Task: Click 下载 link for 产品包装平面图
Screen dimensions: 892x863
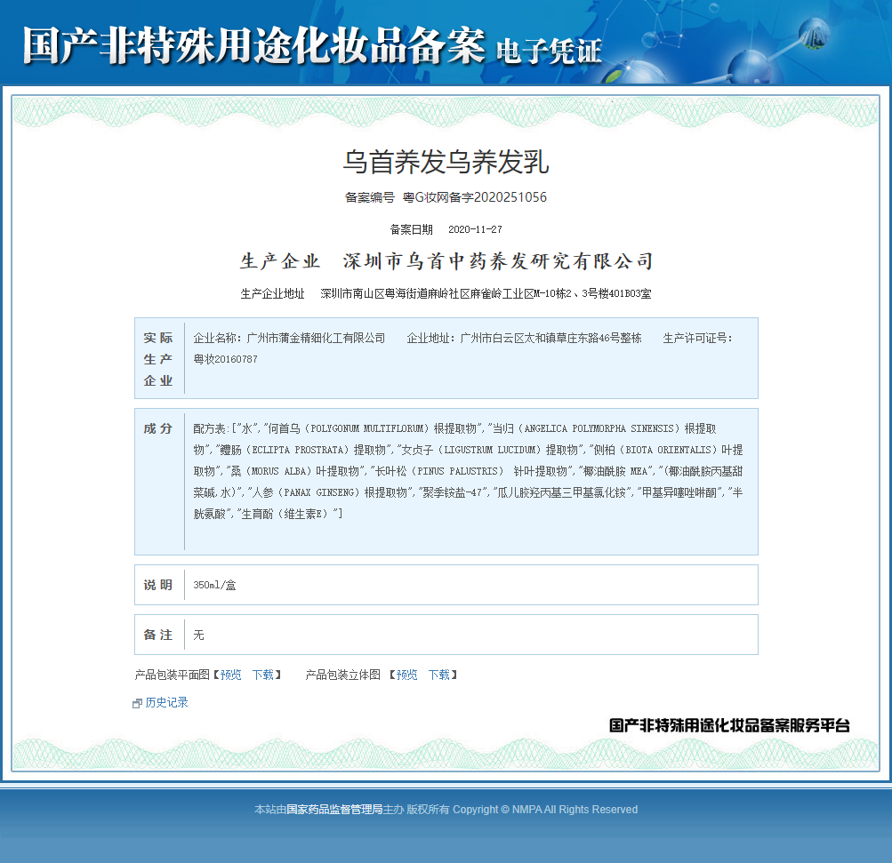Action: pos(263,675)
